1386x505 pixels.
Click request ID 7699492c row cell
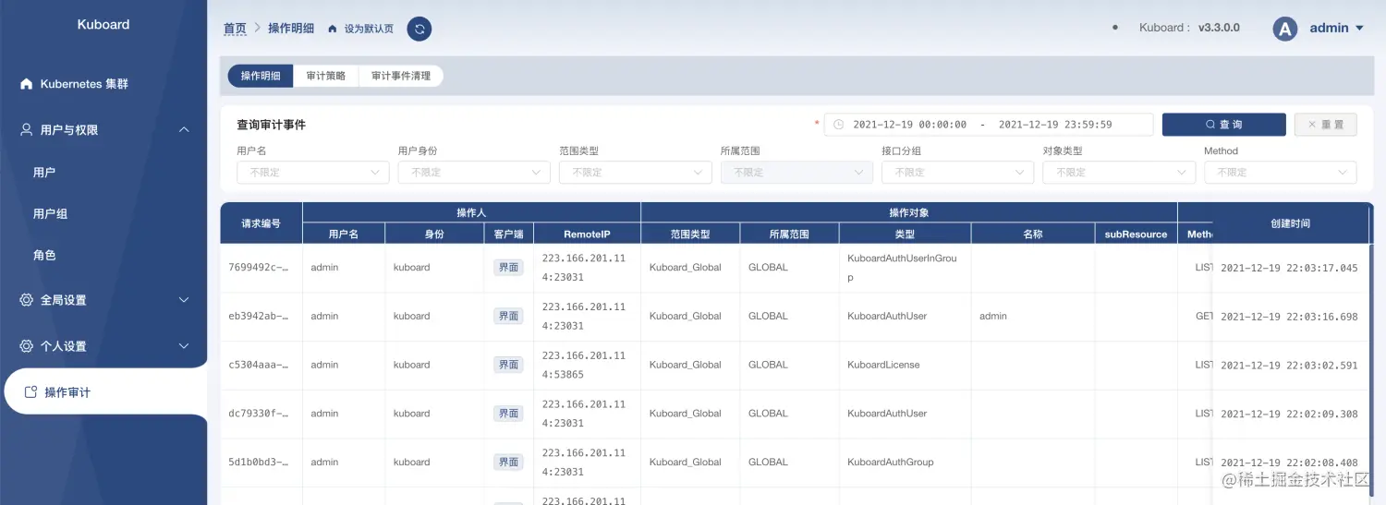click(x=261, y=268)
